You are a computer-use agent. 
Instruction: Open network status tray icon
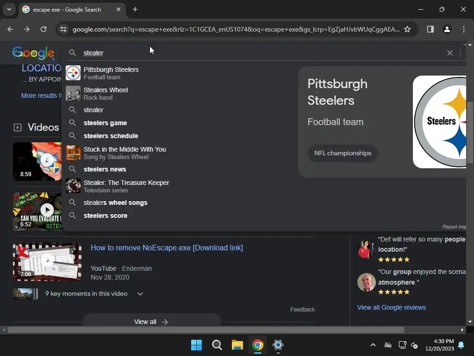point(402,345)
